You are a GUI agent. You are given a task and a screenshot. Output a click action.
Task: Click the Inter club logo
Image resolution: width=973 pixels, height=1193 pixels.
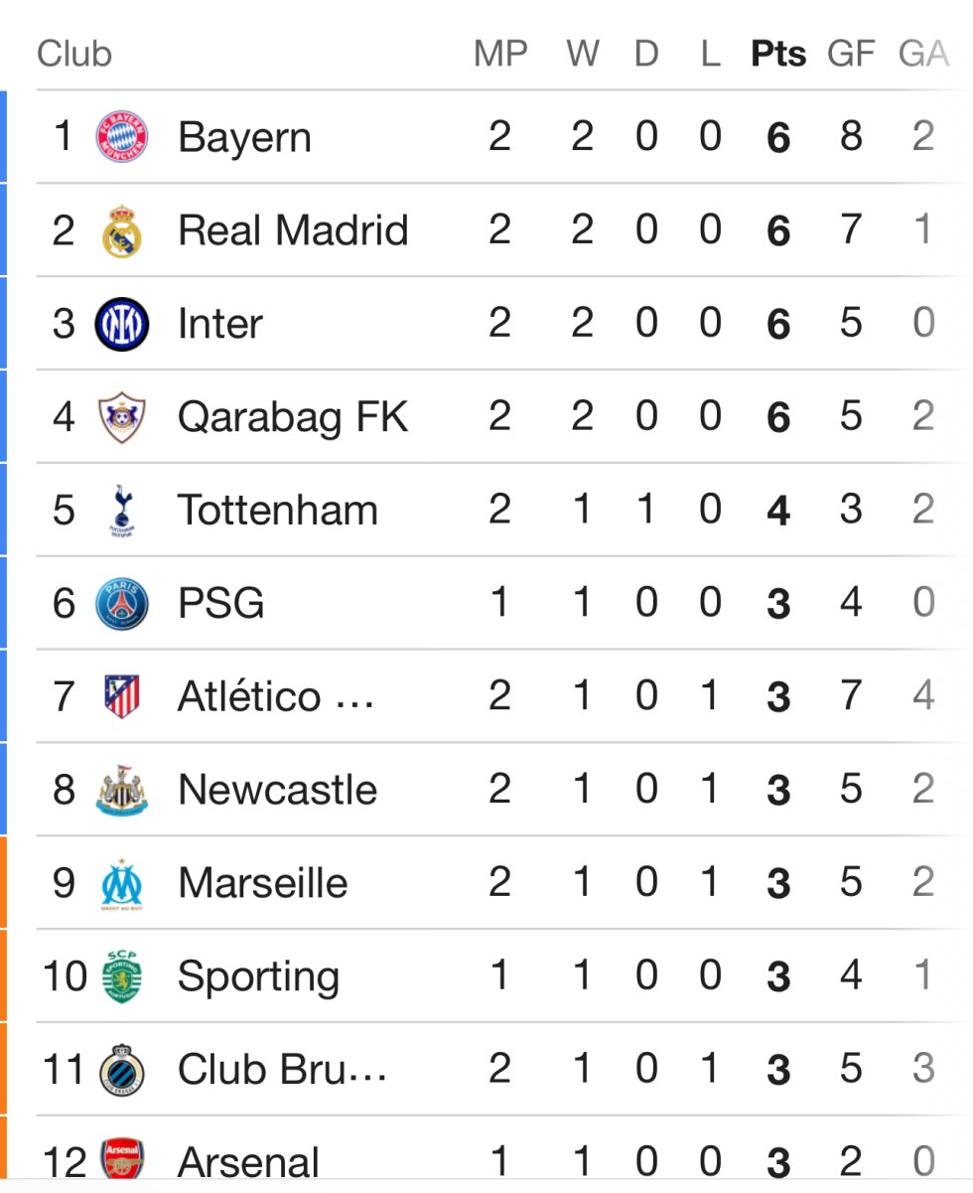click(x=122, y=324)
